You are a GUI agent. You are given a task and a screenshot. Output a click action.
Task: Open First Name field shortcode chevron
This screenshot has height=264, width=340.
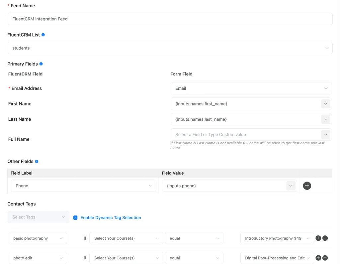tap(325, 104)
